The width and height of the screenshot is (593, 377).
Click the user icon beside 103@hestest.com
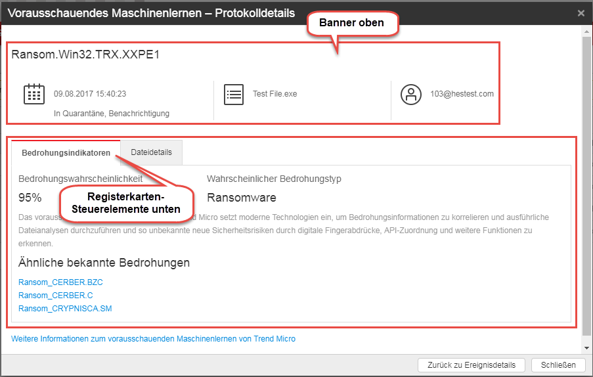click(411, 94)
